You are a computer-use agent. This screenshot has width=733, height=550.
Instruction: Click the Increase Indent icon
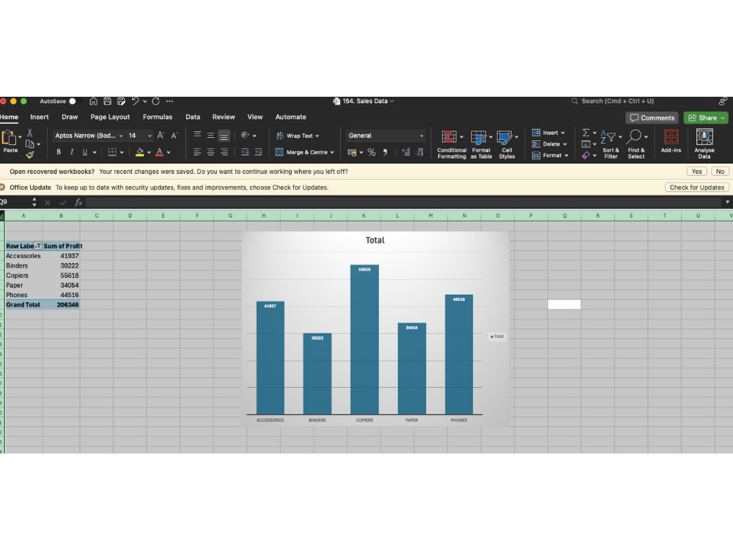coord(259,153)
